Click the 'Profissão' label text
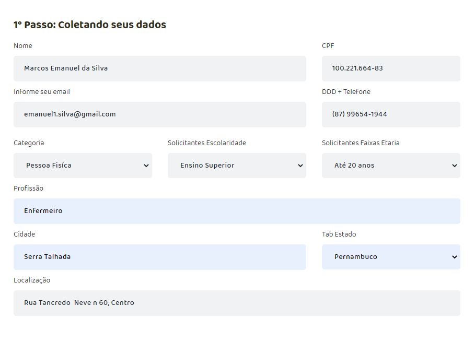The image size is (475, 342). (29, 188)
